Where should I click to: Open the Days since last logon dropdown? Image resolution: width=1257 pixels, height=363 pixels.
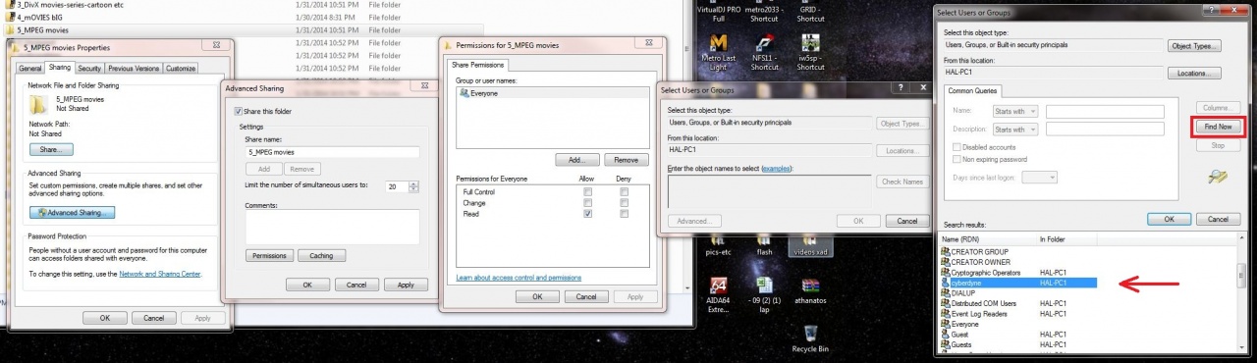[x=1040, y=178]
